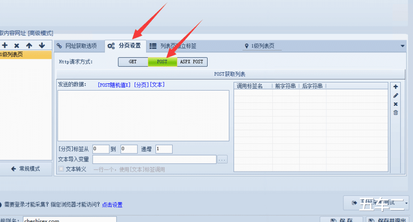Browse for text import file with ... button
This screenshot has width=413, height=222.
(222, 159)
